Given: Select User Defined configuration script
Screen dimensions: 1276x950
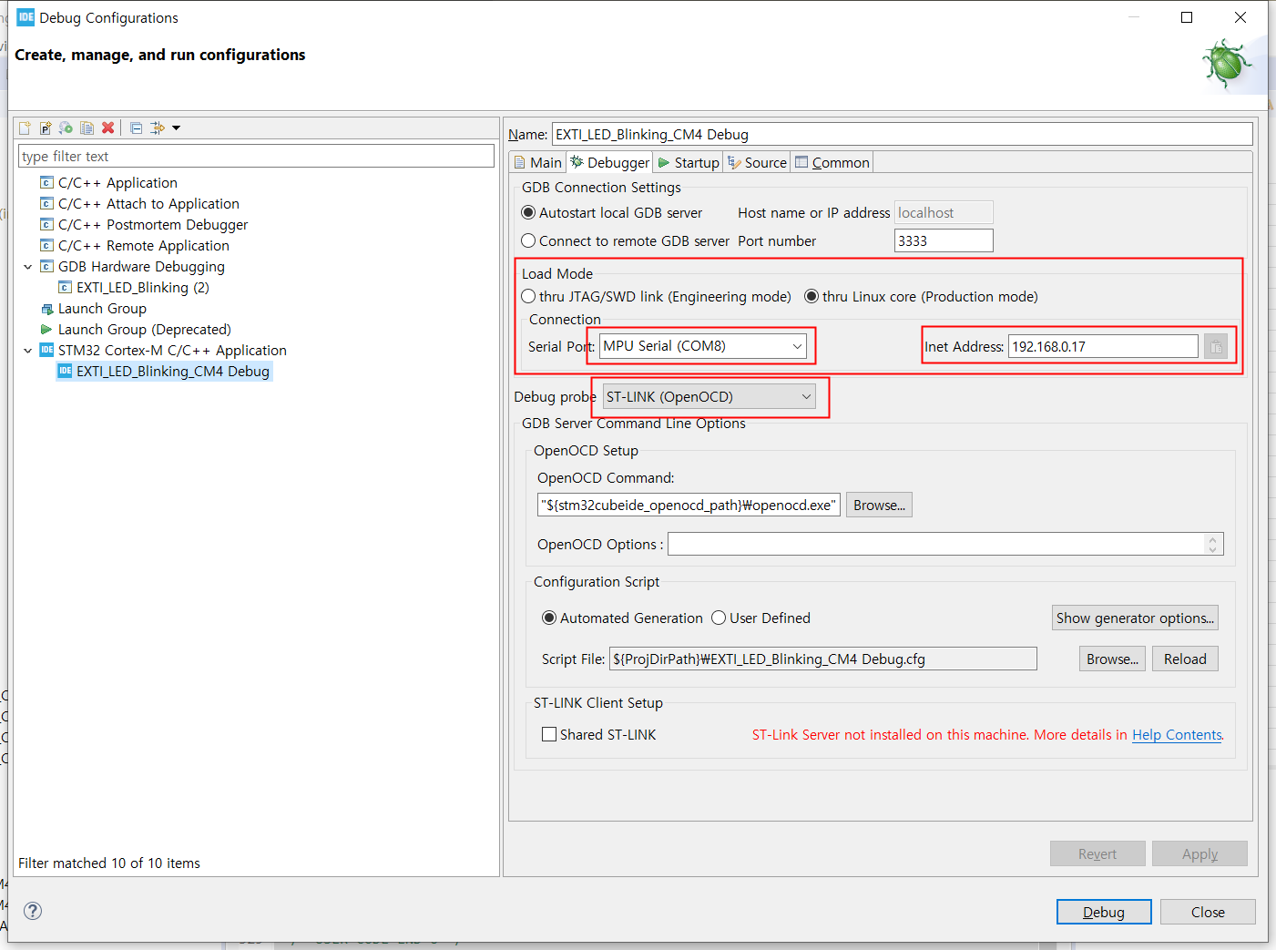Looking at the screenshot, I should 719,618.
